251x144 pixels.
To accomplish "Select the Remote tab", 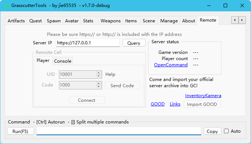I will pos(208,20).
